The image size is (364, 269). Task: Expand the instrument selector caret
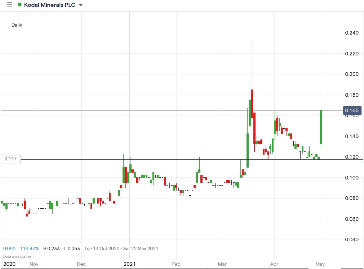(80, 5)
